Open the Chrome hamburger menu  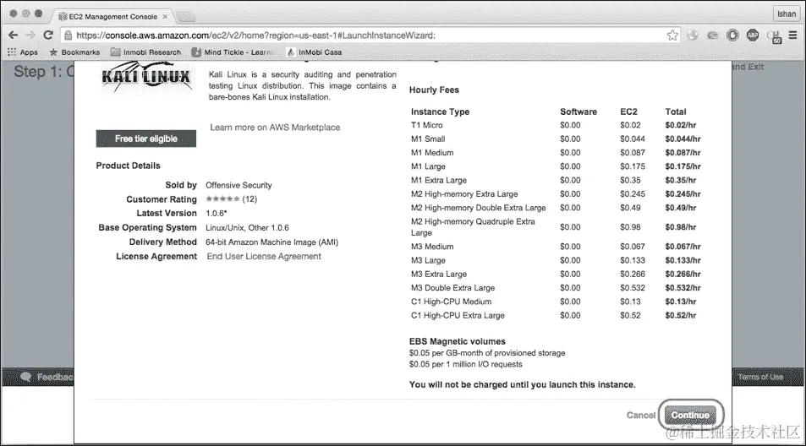pos(793,35)
